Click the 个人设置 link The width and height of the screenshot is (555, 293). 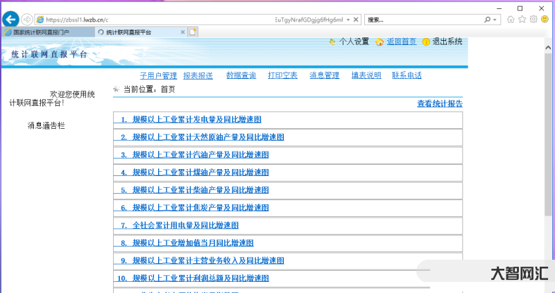pyautogui.click(x=354, y=42)
